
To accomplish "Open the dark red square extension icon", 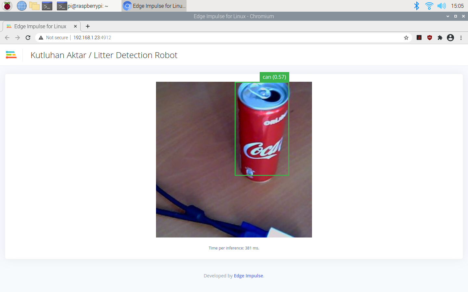I will coord(419,38).
